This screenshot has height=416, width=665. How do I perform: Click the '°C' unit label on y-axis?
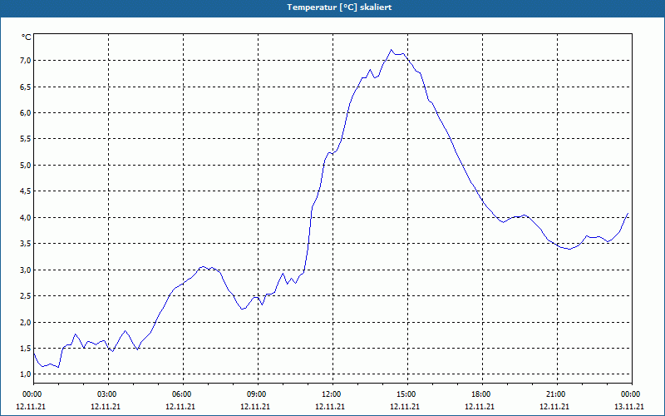click(27, 37)
